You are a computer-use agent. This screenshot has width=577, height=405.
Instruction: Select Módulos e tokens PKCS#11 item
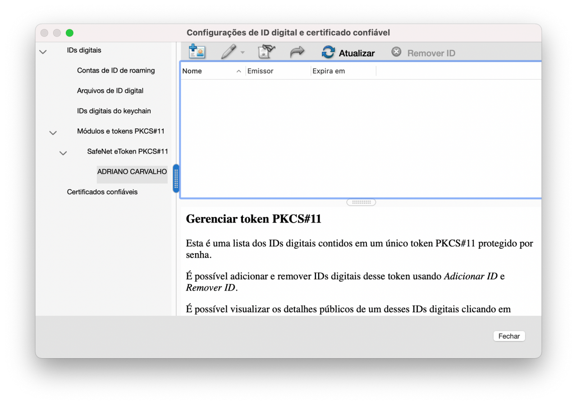[x=121, y=131]
